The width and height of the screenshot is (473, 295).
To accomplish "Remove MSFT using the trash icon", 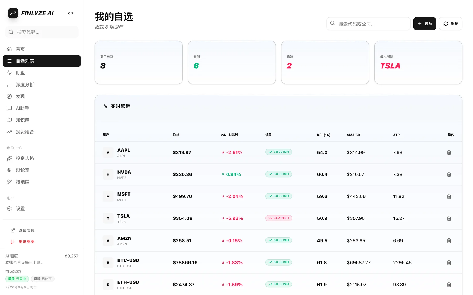I will (x=449, y=196).
